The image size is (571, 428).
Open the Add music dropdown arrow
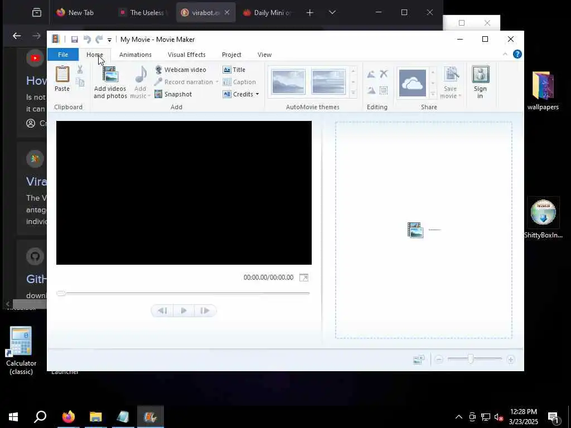coord(149,96)
